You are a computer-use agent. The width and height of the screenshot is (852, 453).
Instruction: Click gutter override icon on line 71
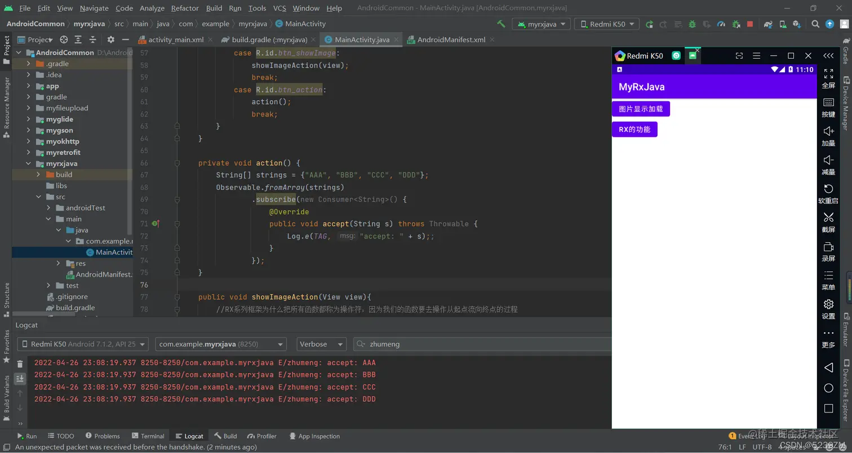coord(155,224)
